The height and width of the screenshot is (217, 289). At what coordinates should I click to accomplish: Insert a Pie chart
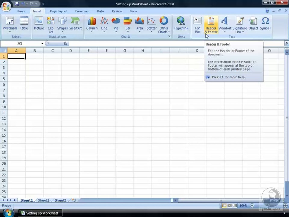[x=116, y=24]
